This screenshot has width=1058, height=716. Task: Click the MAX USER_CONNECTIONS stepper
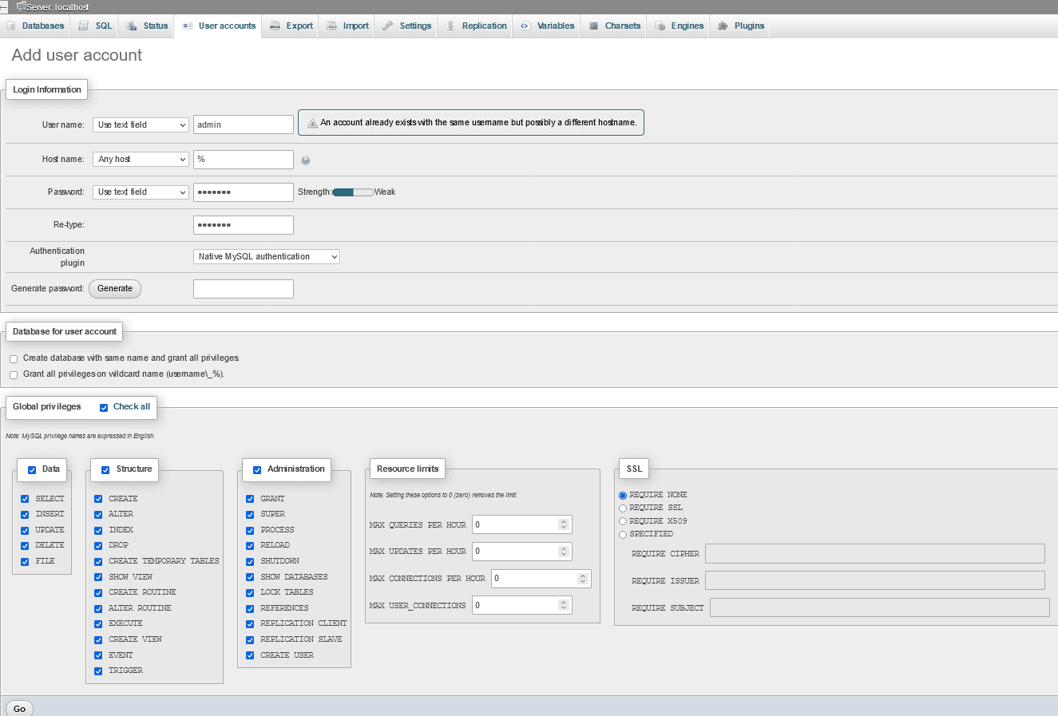pyautogui.click(x=564, y=606)
